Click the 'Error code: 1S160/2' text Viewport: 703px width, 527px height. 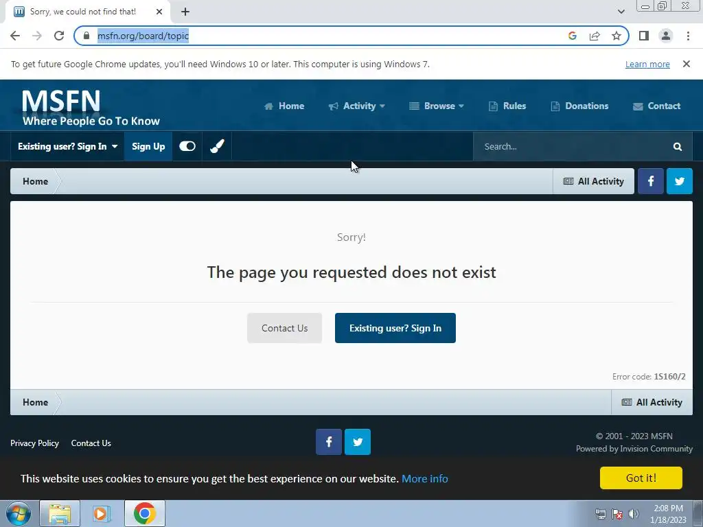point(649,377)
